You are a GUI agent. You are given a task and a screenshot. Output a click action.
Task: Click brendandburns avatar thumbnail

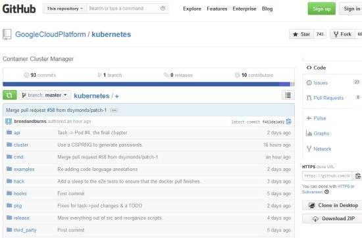coord(9,122)
